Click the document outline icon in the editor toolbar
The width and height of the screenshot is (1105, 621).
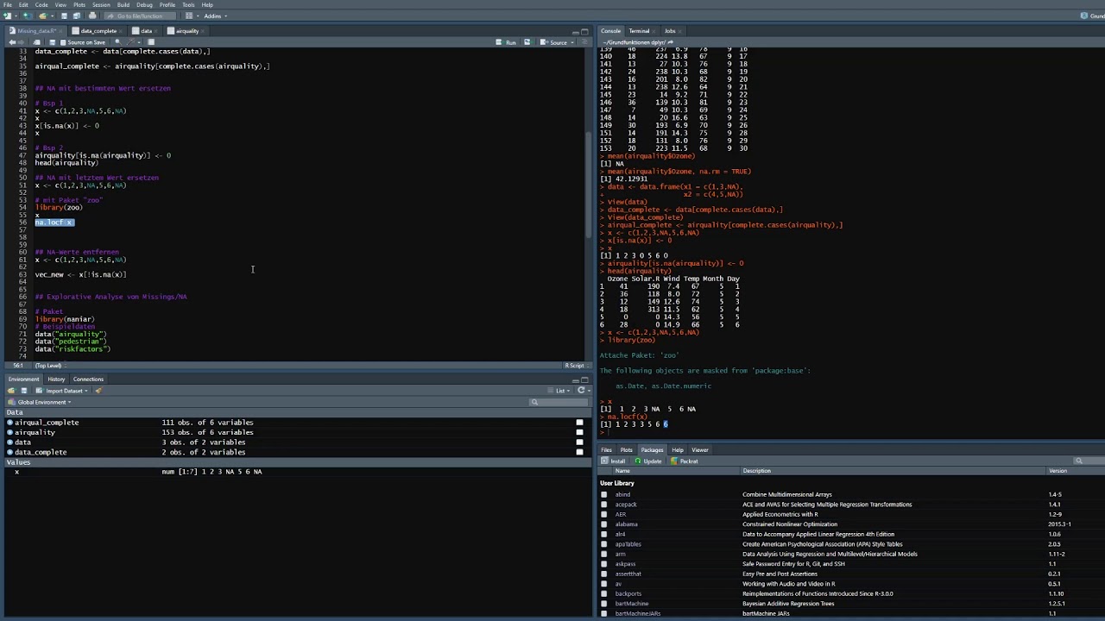(x=584, y=42)
